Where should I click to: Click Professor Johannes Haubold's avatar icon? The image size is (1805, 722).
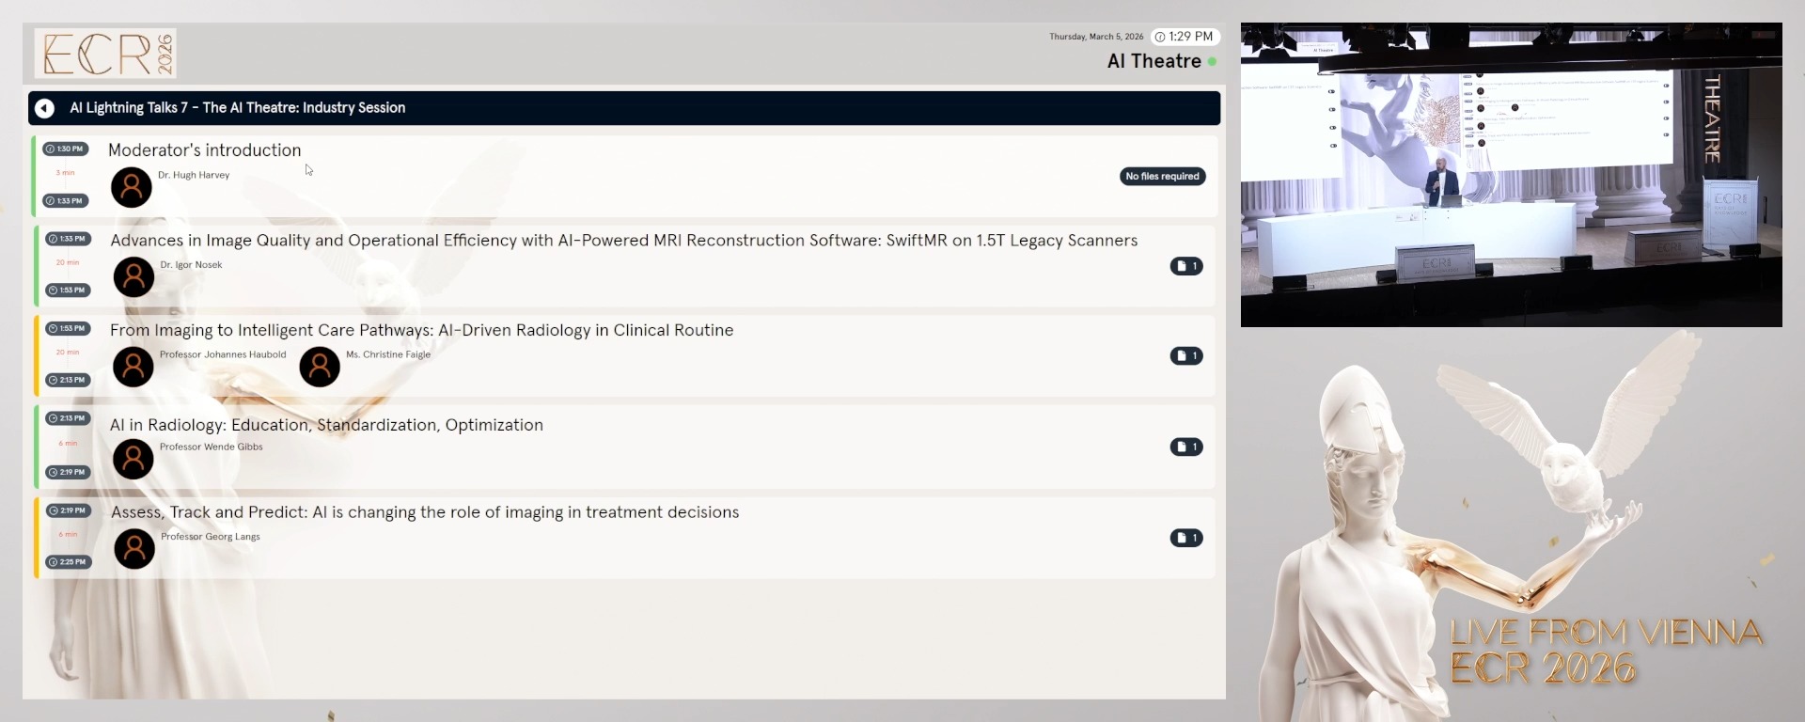pos(133,367)
